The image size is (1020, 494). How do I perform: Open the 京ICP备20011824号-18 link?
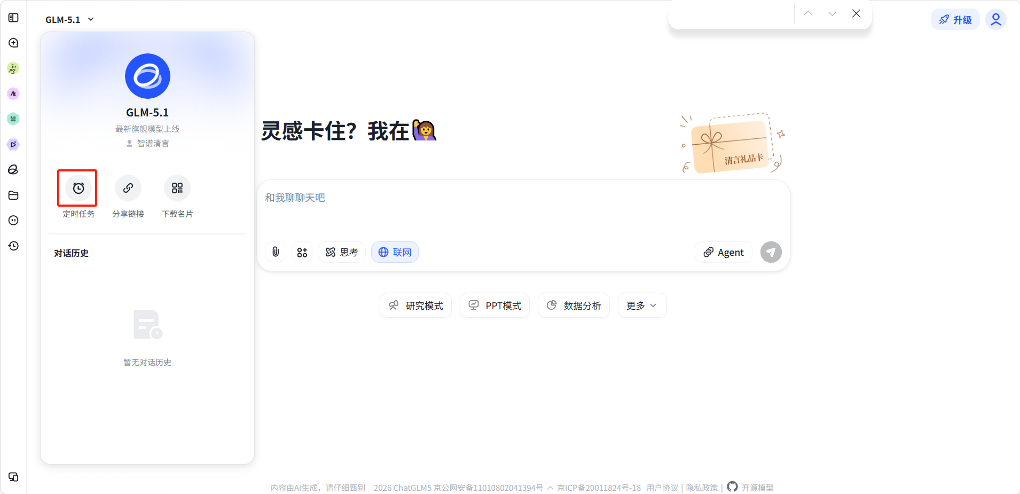[599, 488]
